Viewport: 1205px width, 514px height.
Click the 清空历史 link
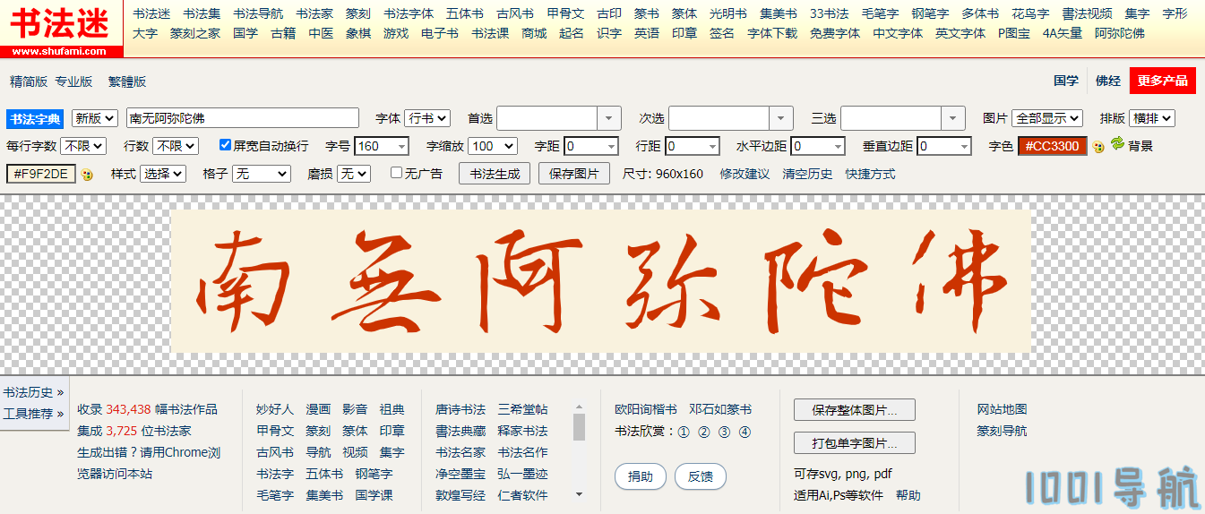[807, 174]
